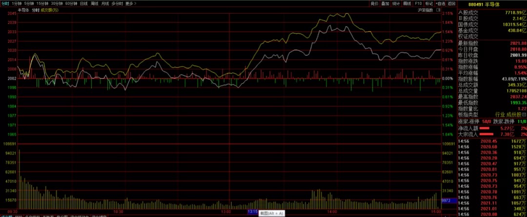The image size is (527, 217).
Task: Click the 叠加 overlay button
Action: click(x=385, y=3)
